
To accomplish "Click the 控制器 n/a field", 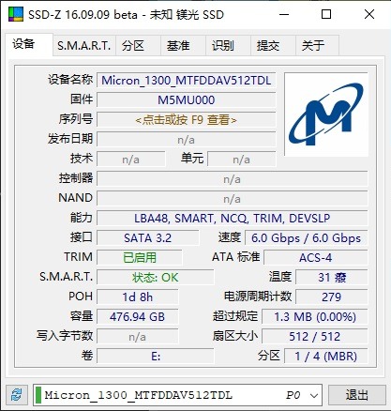I will coord(233,179).
